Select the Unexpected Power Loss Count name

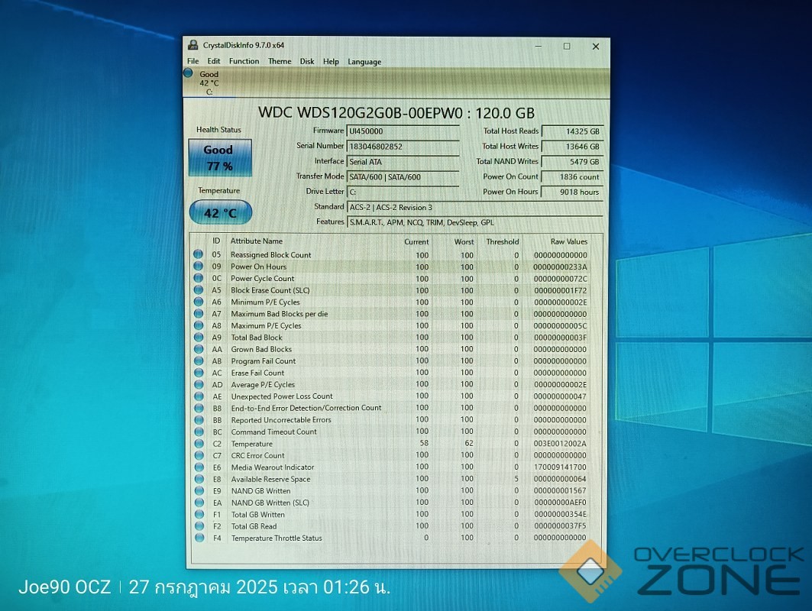282,396
